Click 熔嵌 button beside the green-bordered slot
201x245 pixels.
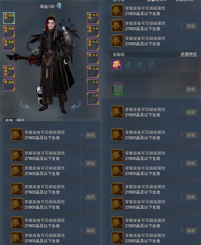(191, 89)
